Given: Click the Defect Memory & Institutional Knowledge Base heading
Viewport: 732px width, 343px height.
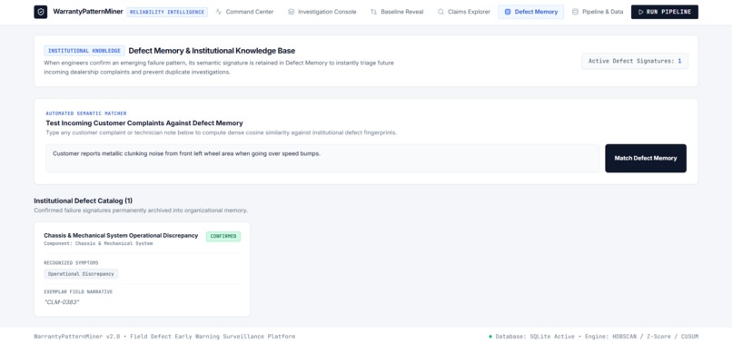Looking at the screenshot, I should pyautogui.click(x=212, y=51).
